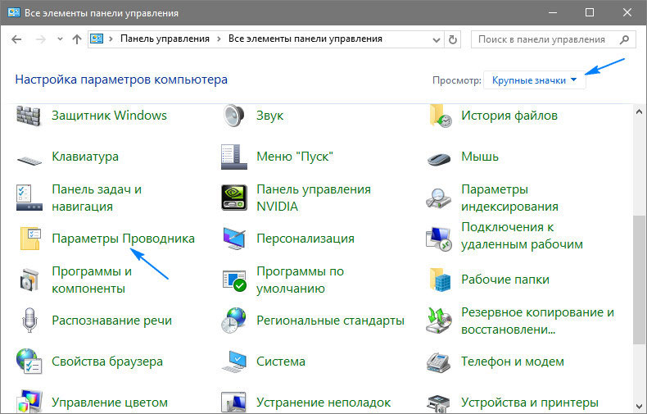Click the Мышь mouse icon
This screenshot has height=414, width=647.
click(439, 157)
